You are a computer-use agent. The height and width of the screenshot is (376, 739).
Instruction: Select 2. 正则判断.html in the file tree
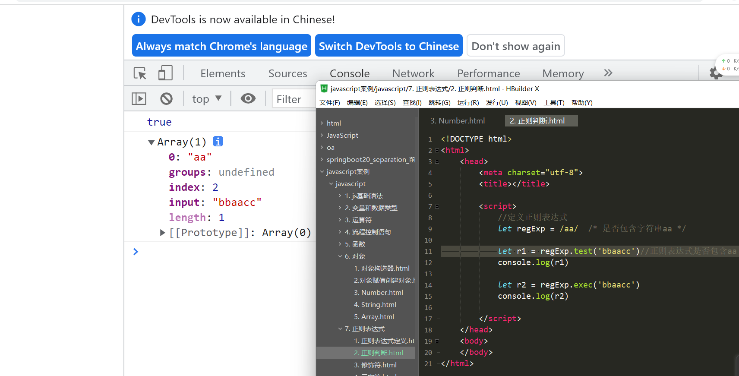click(379, 353)
